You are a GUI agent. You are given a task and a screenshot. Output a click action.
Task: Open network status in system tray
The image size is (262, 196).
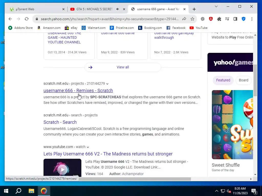tap(223, 191)
